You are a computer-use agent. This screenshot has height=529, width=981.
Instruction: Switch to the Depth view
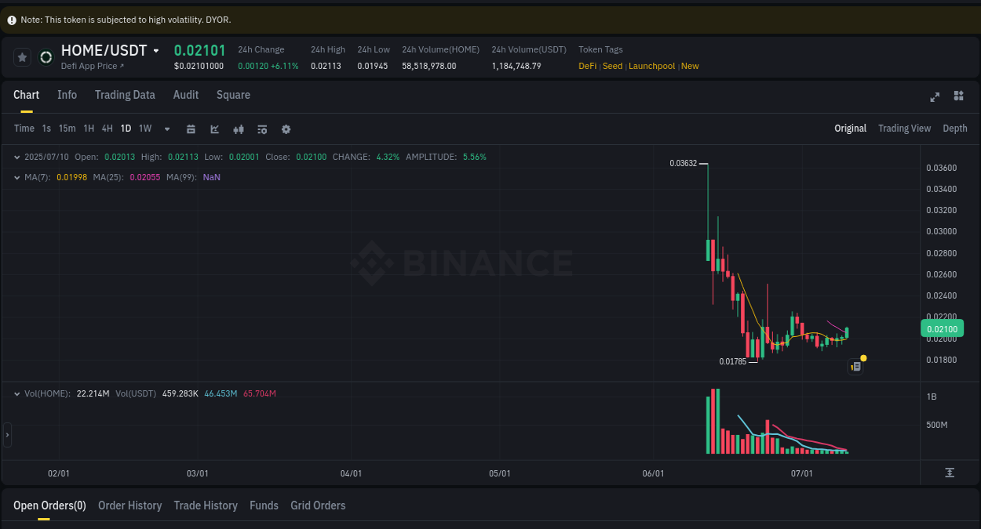(955, 128)
